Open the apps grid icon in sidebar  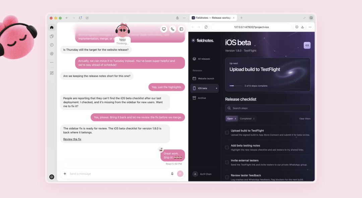pyautogui.click(x=52, y=73)
